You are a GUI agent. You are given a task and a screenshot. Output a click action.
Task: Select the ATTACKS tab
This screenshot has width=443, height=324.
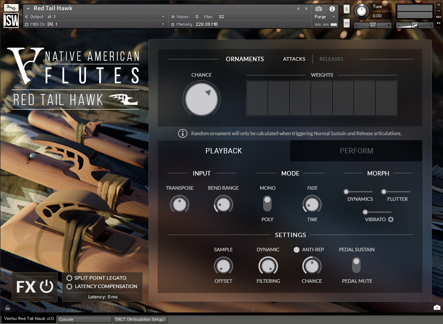(x=294, y=59)
